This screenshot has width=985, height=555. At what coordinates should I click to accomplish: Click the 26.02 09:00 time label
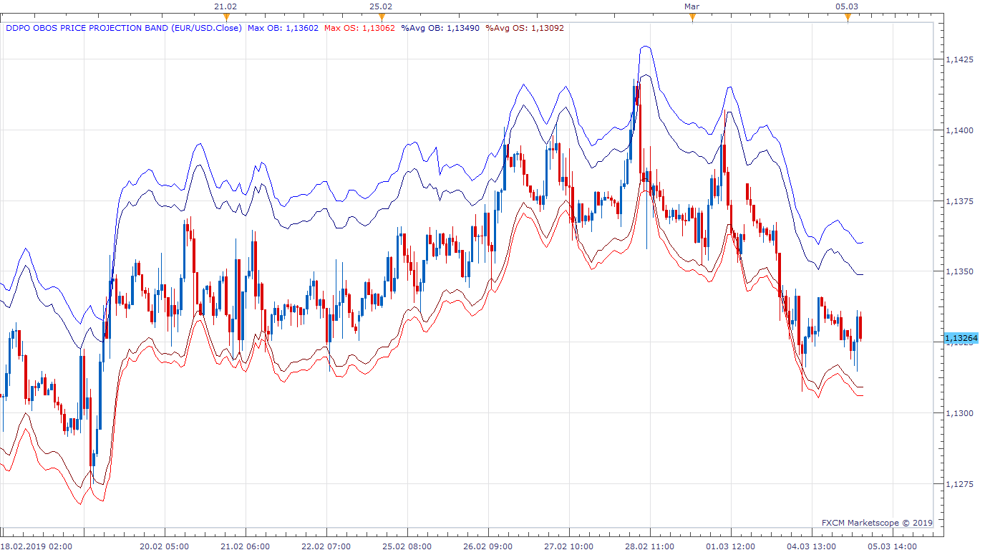[x=487, y=546]
